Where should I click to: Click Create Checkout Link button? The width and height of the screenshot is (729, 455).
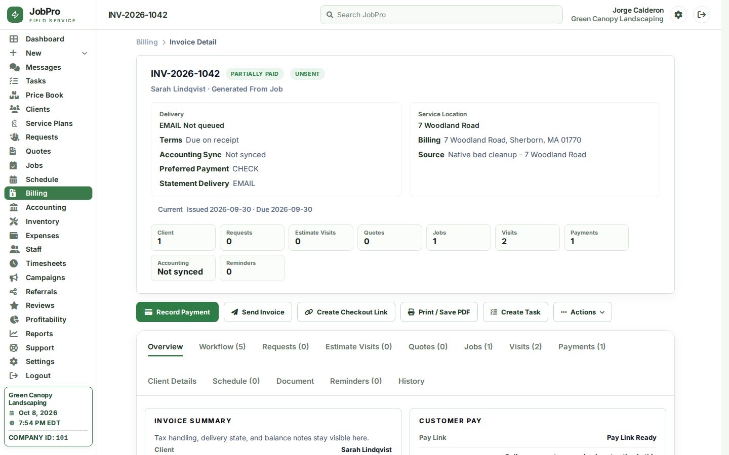346,312
